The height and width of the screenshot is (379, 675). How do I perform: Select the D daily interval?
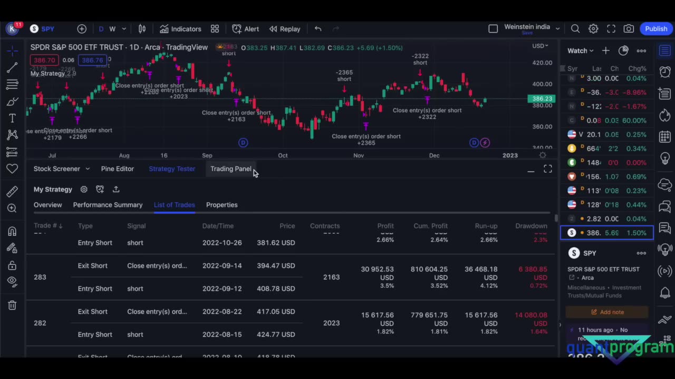[x=101, y=29]
